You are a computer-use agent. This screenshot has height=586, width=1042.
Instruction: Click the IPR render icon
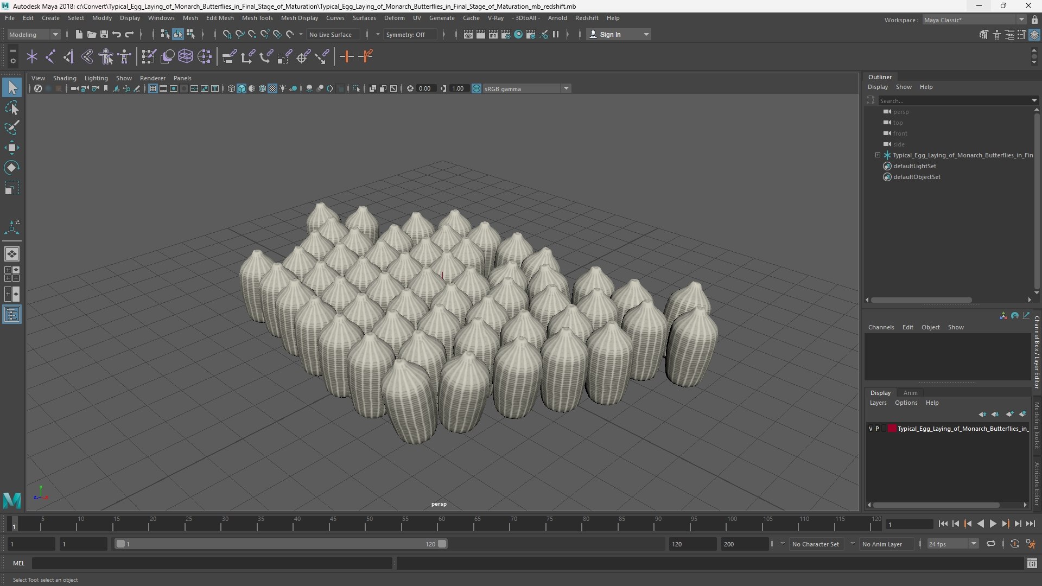click(493, 34)
